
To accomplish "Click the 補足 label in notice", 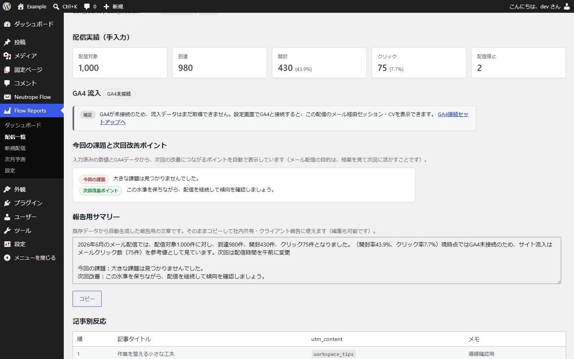I will point(88,115).
